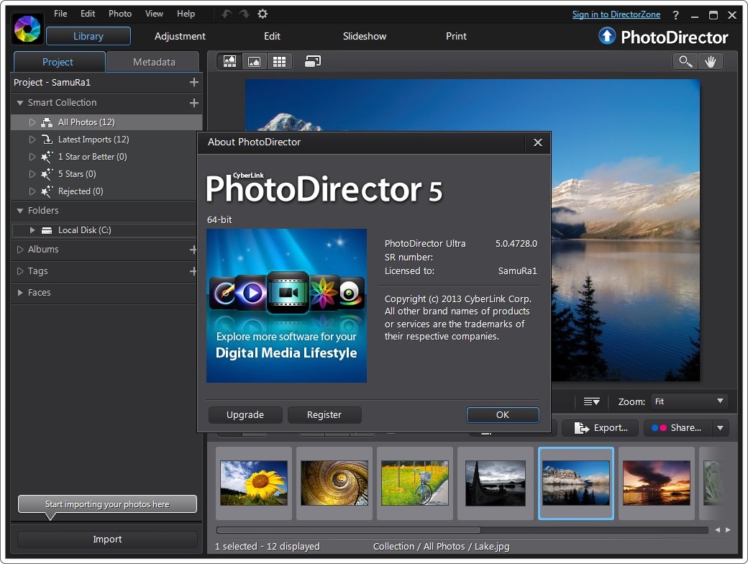The image size is (748, 564).
Task: Collapse the Folders section
Action: 20,211
